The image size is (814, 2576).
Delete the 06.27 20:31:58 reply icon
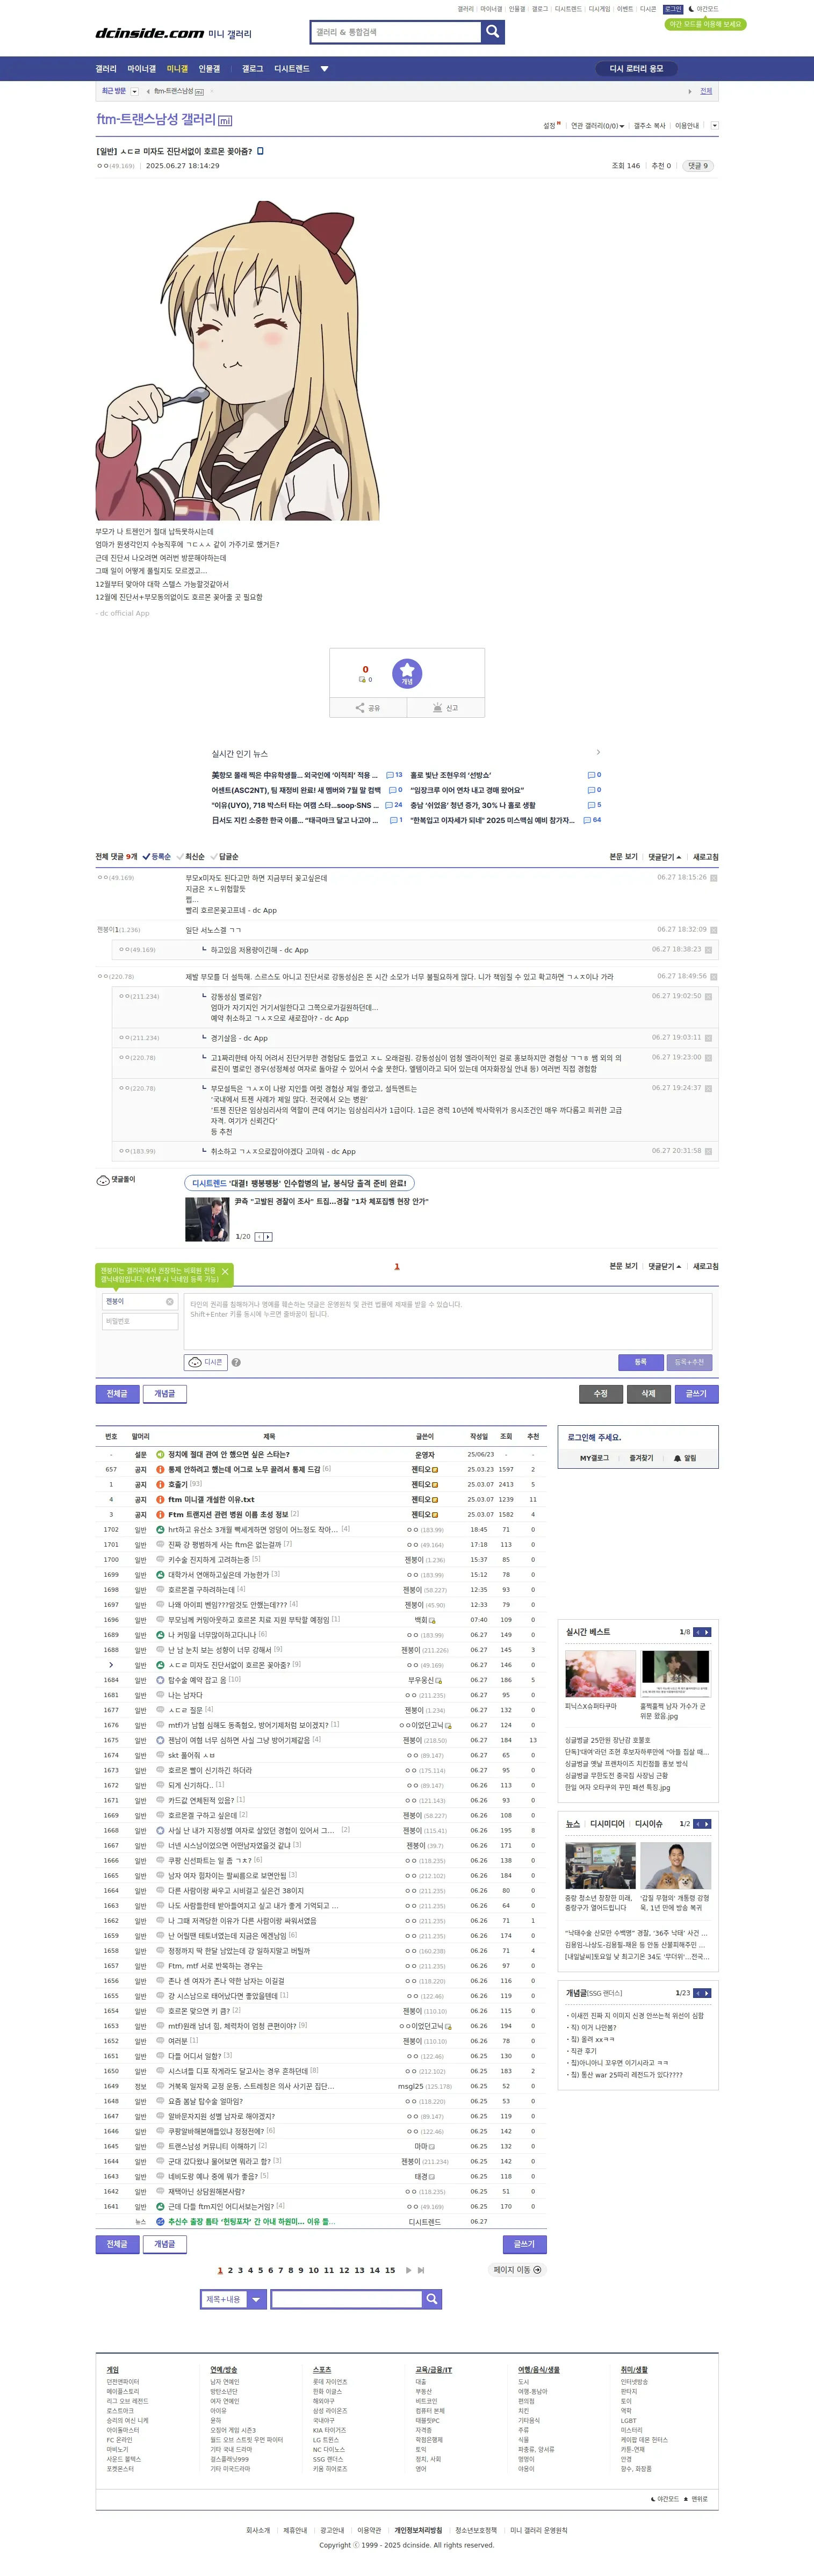pos(708,1151)
